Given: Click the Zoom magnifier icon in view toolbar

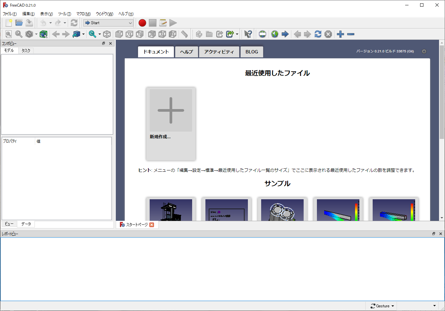Looking at the screenshot, I should (x=92, y=34).
